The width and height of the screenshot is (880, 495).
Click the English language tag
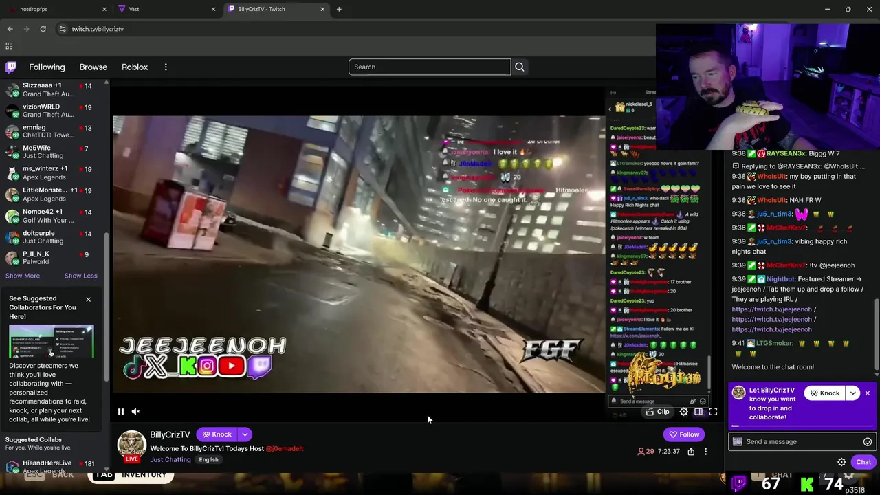pyautogui.click(x=208, y=459)
